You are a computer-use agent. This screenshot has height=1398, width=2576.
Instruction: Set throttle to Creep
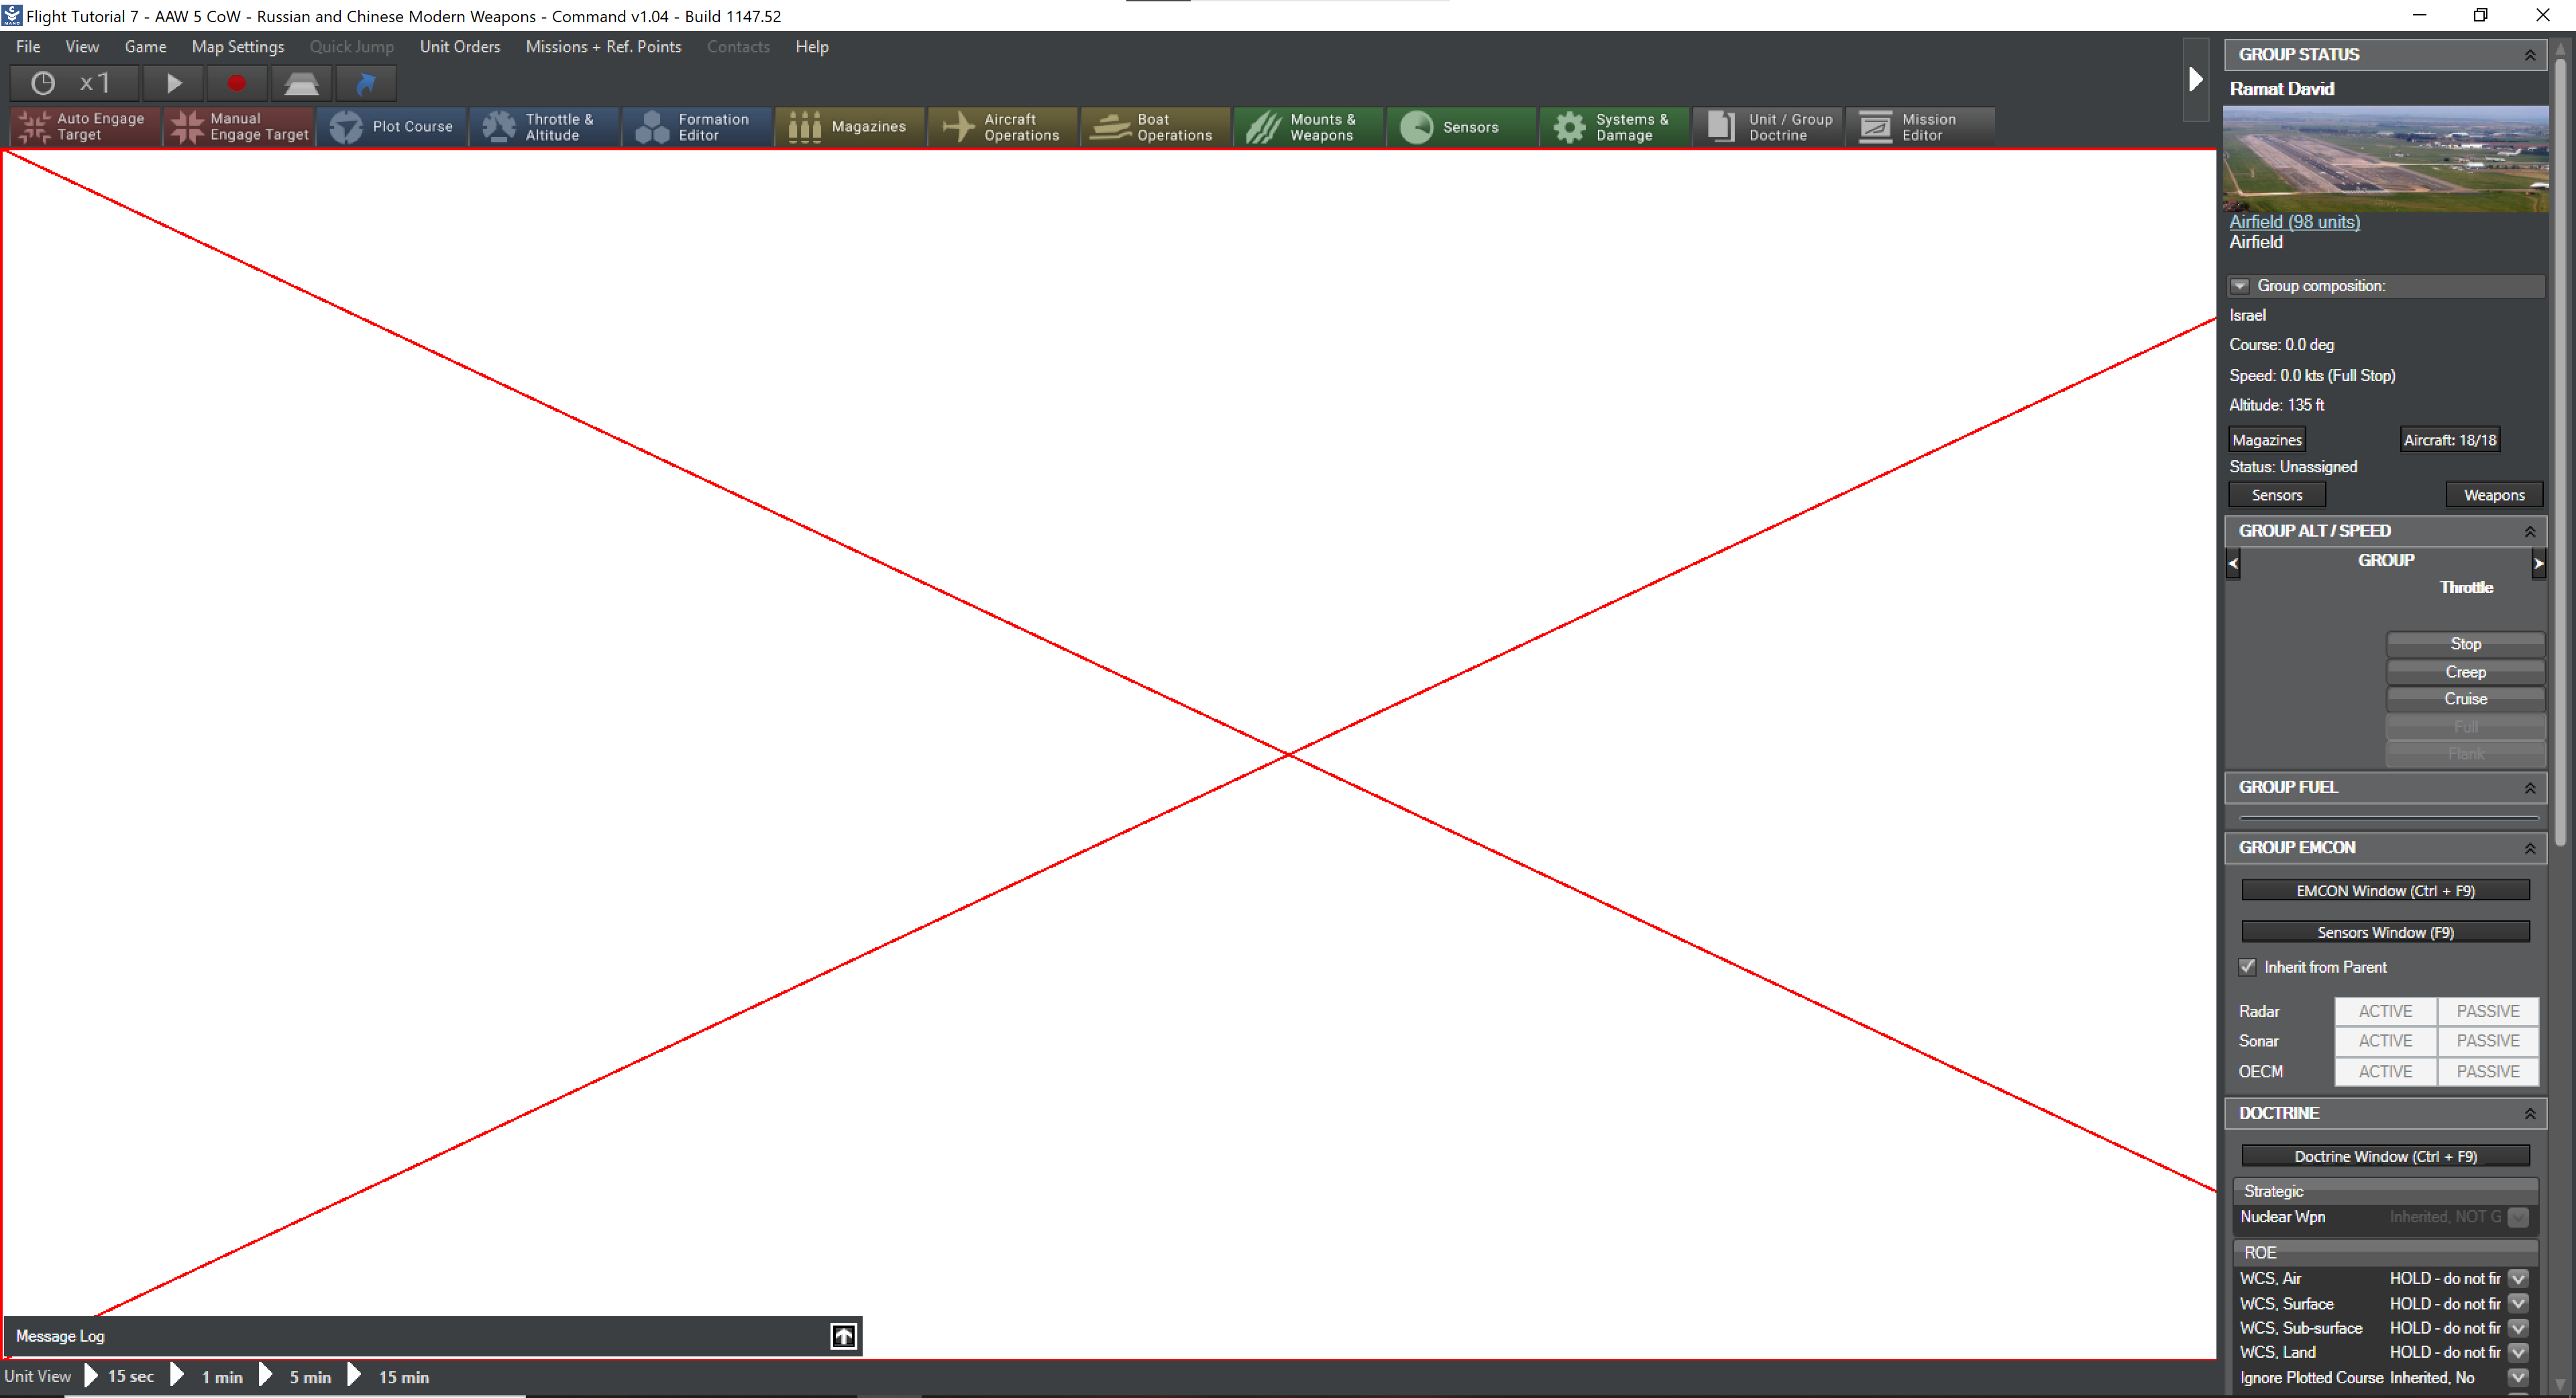[x=2465, y=672]
